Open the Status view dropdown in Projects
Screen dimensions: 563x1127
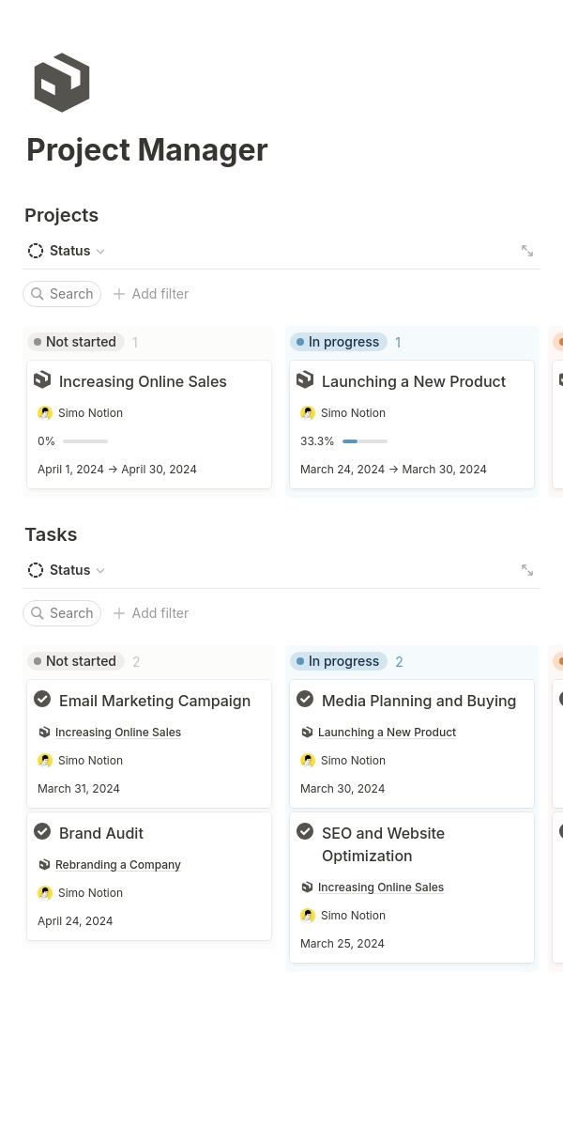coord(67,251)
